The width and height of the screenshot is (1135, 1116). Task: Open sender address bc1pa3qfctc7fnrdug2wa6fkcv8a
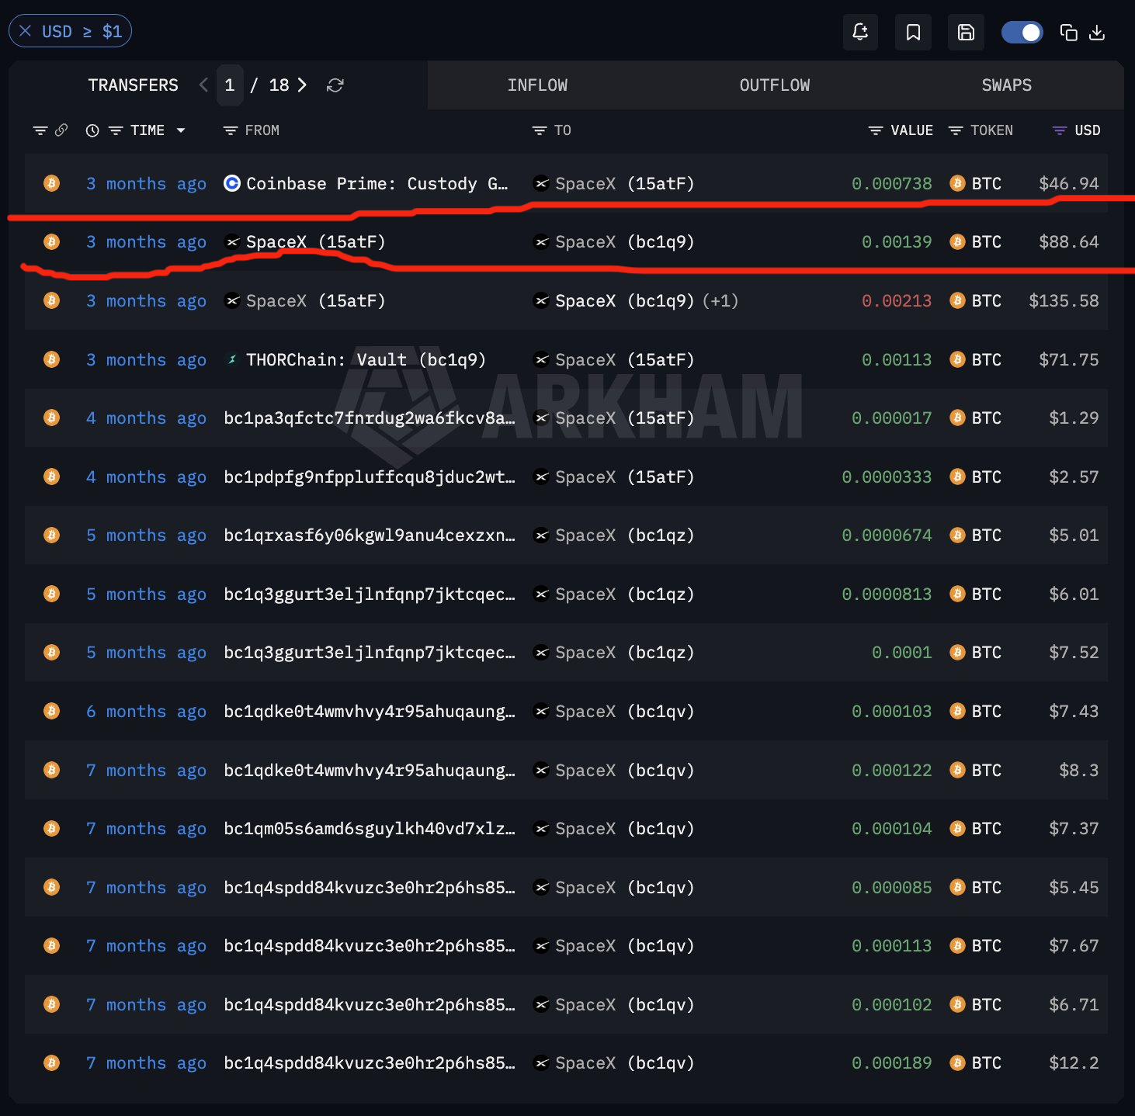[370, 418]
